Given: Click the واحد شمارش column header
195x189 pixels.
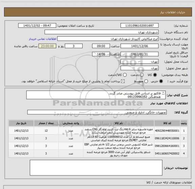Looking at the screenshot, I should (71, 123).
